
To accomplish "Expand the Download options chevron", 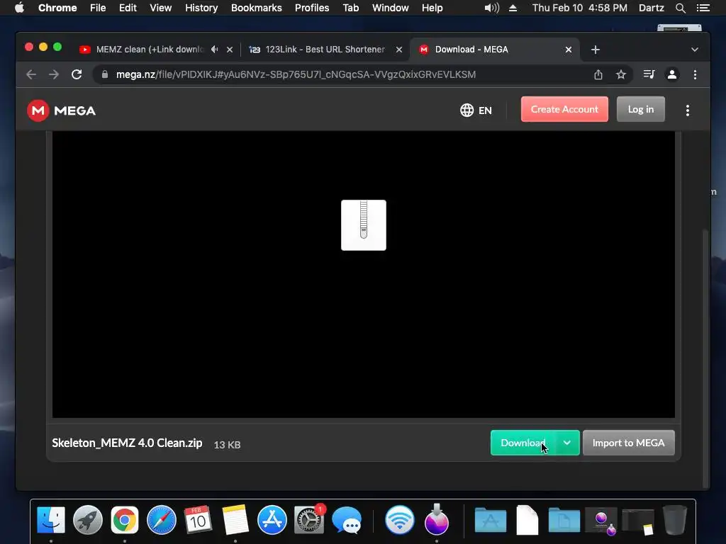I will 567,443.
